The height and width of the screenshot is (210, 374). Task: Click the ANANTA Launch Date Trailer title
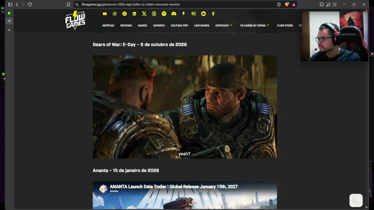point(174,187)
